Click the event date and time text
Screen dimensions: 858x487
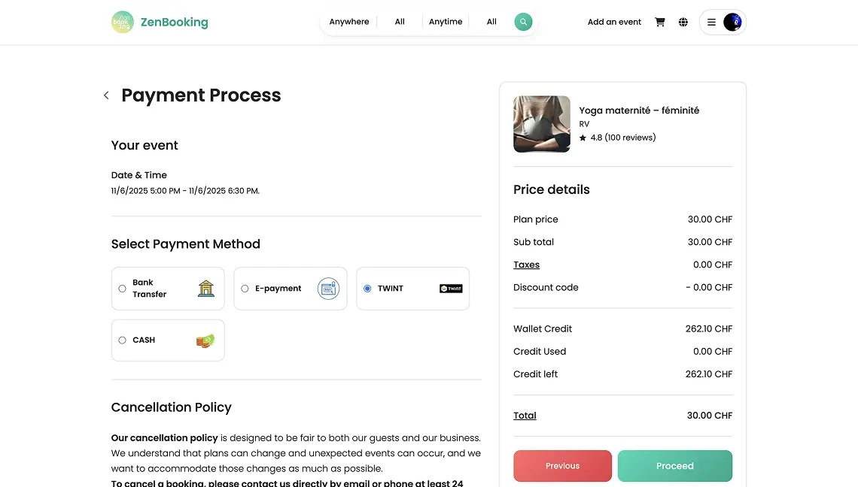(x=185, y=191)
